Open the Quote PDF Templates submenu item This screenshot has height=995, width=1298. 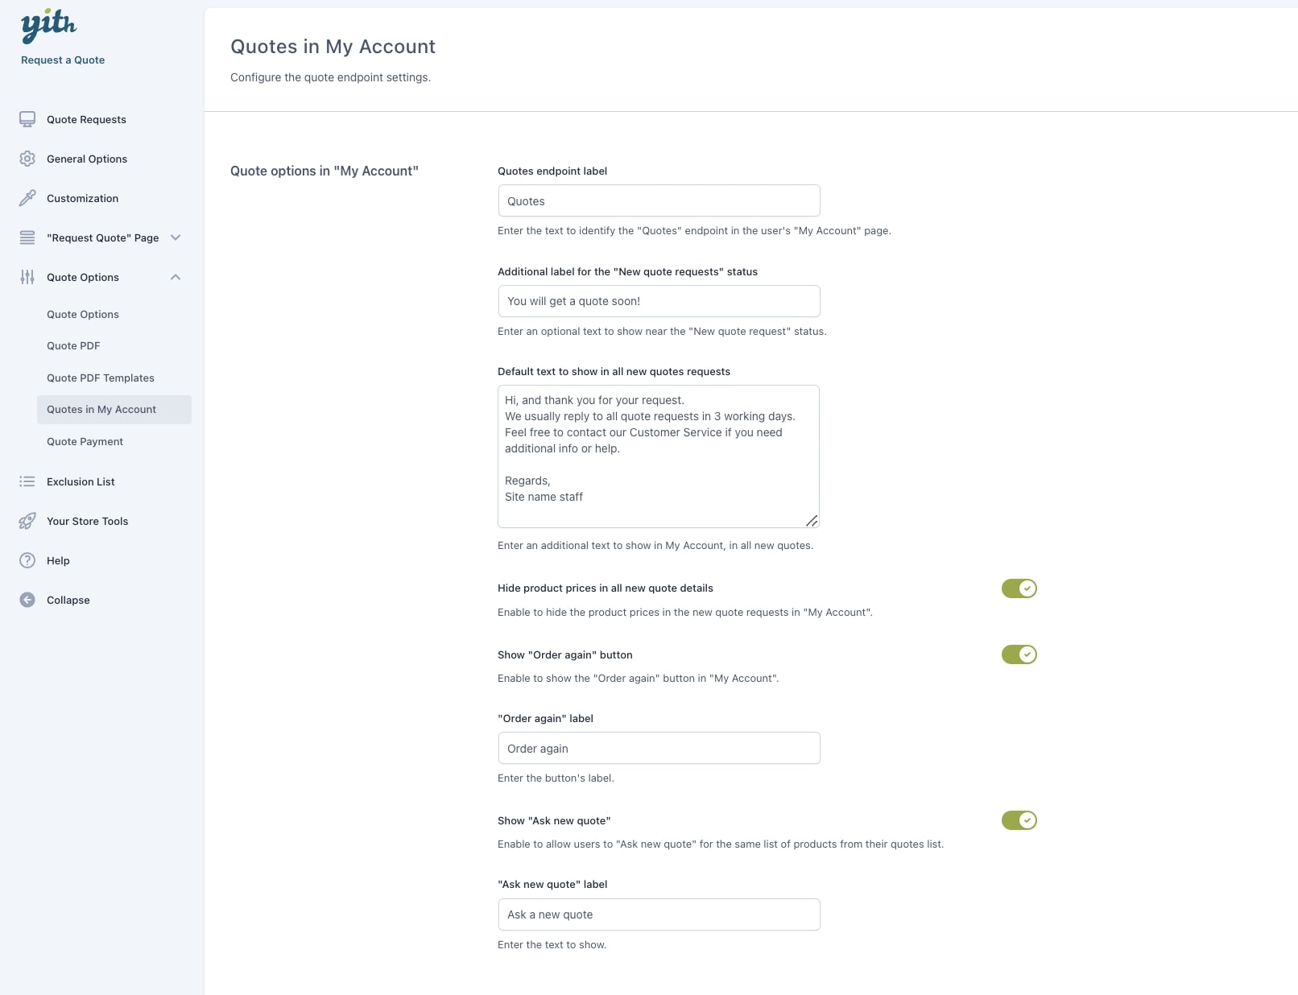coord(101,378)
